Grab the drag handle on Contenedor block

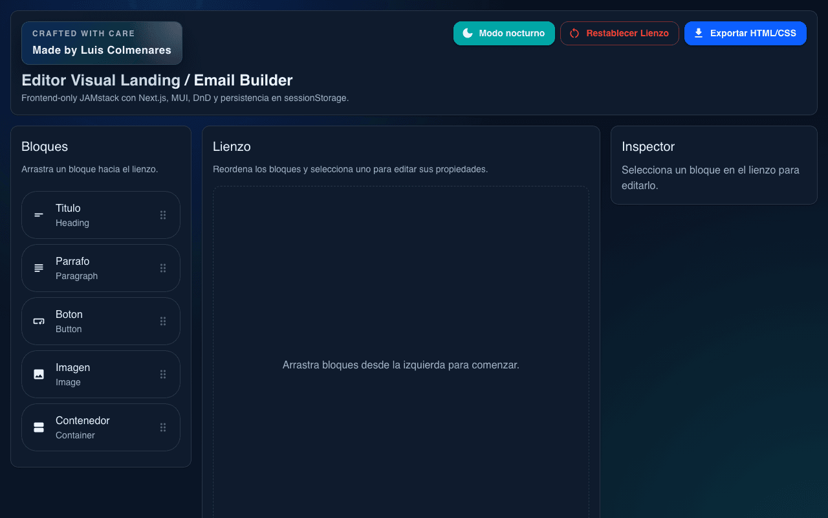tap(163, 427)
